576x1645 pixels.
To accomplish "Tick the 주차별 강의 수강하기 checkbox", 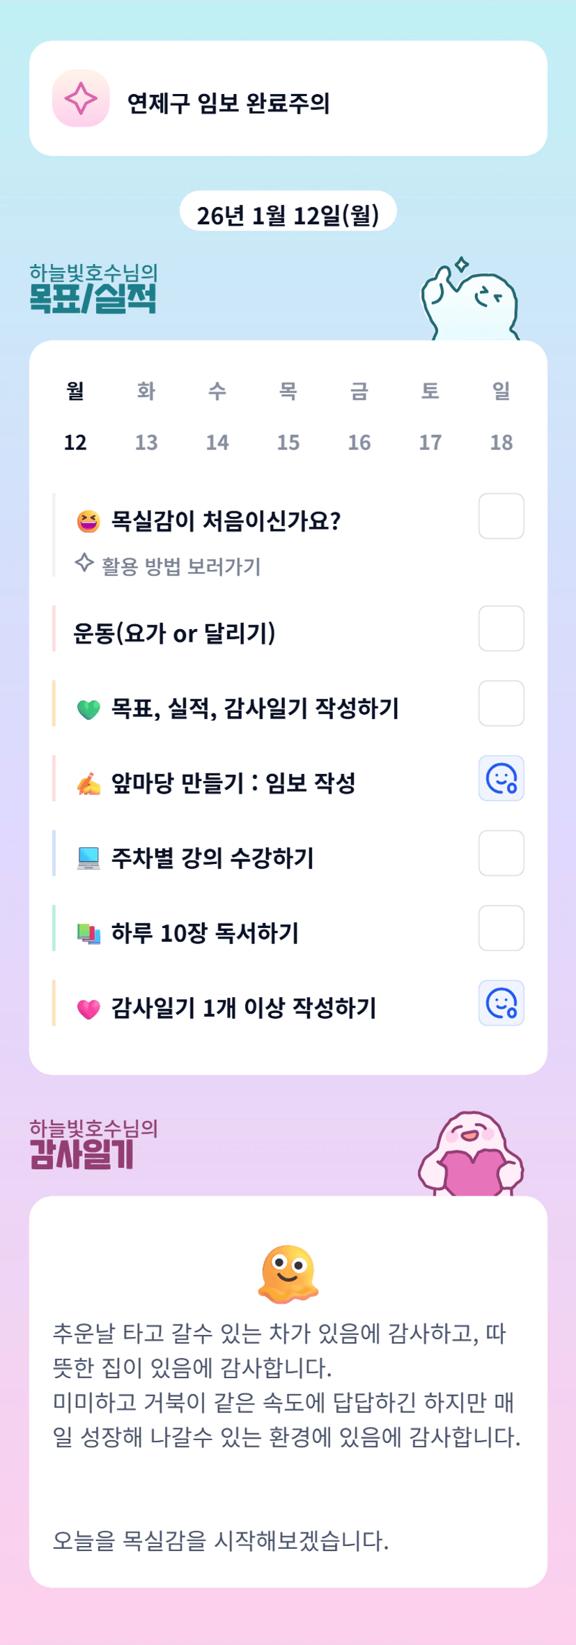I will pyautogui.click(x=501, y=853).
